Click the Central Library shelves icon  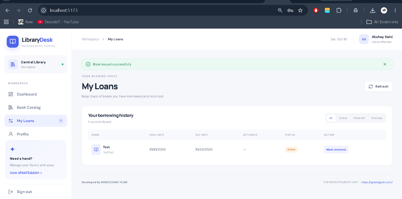coord(13,64)
